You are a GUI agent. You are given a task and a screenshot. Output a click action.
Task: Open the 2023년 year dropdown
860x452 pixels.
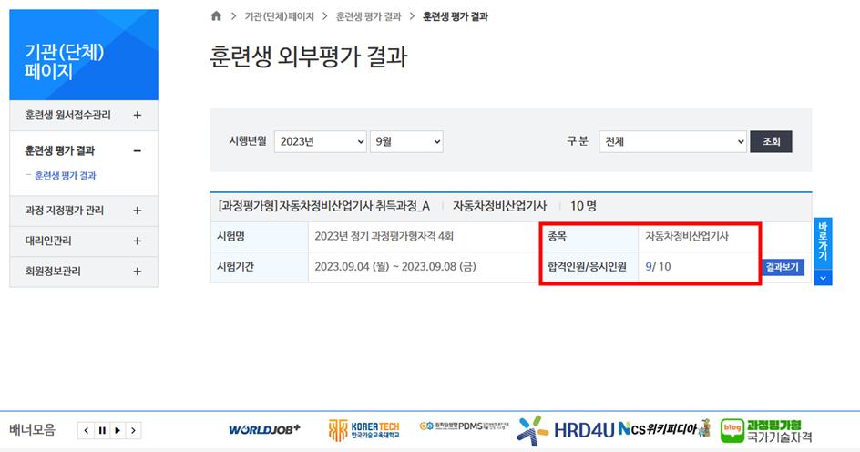pyautogui.click(x=321, y=141)
